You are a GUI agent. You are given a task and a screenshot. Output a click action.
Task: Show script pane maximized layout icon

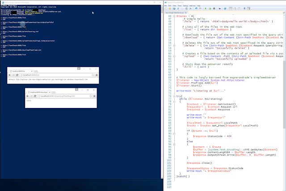[x=239, y=8]
